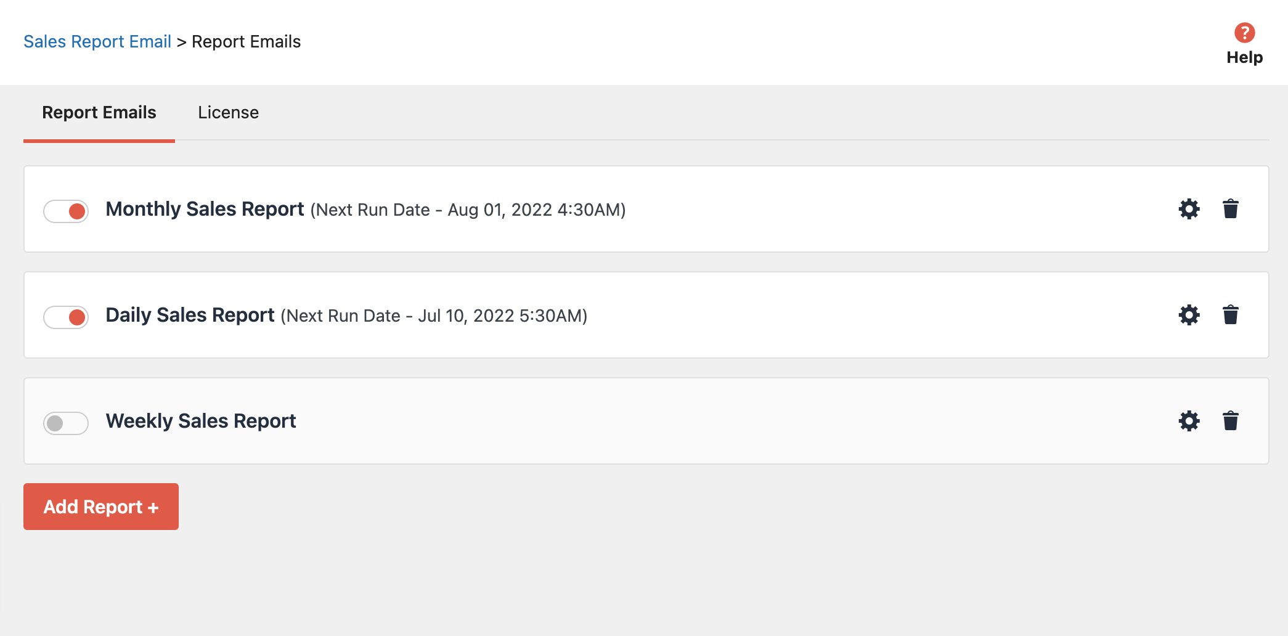Delete the Weekly Sales Report
Screen dimensions: 1288x636
coord(1231,421)
